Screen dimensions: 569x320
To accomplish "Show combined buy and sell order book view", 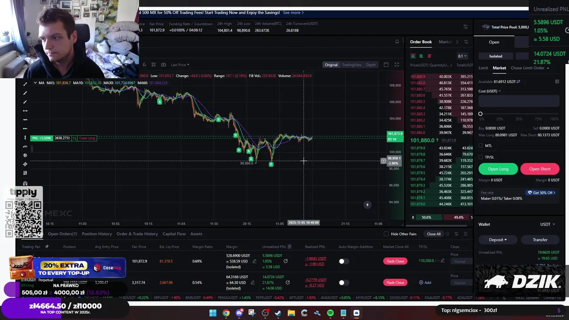I will tap(413, 56).
